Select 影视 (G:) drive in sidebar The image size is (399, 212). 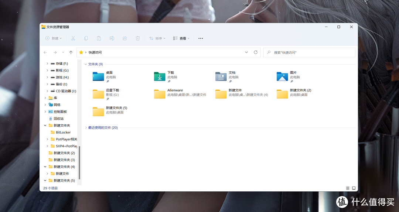(62, 71)
